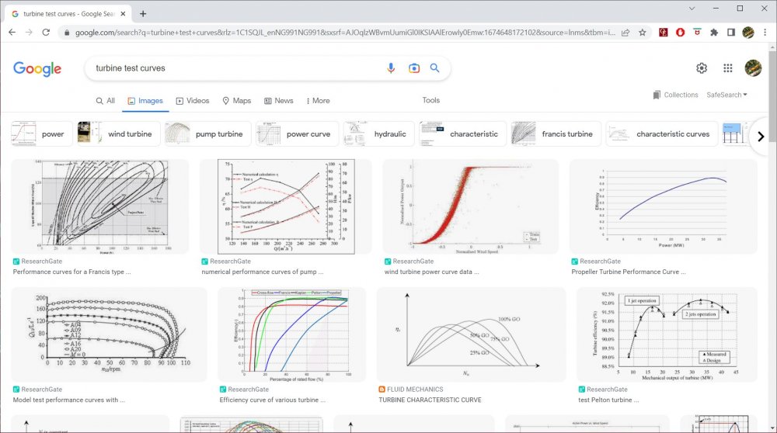Bookmark this page with the star icon
The height and width of the screenshot is (433, 777).
643,33
